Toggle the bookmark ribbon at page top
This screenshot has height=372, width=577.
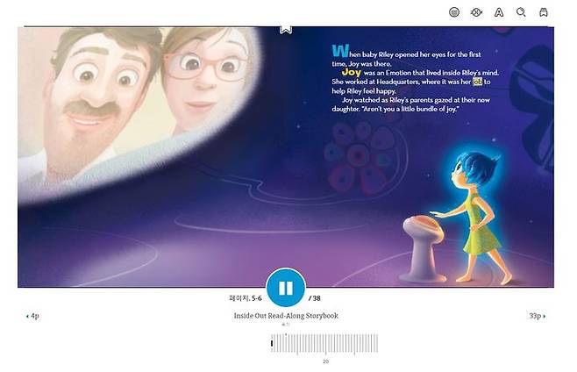point(286,30)
